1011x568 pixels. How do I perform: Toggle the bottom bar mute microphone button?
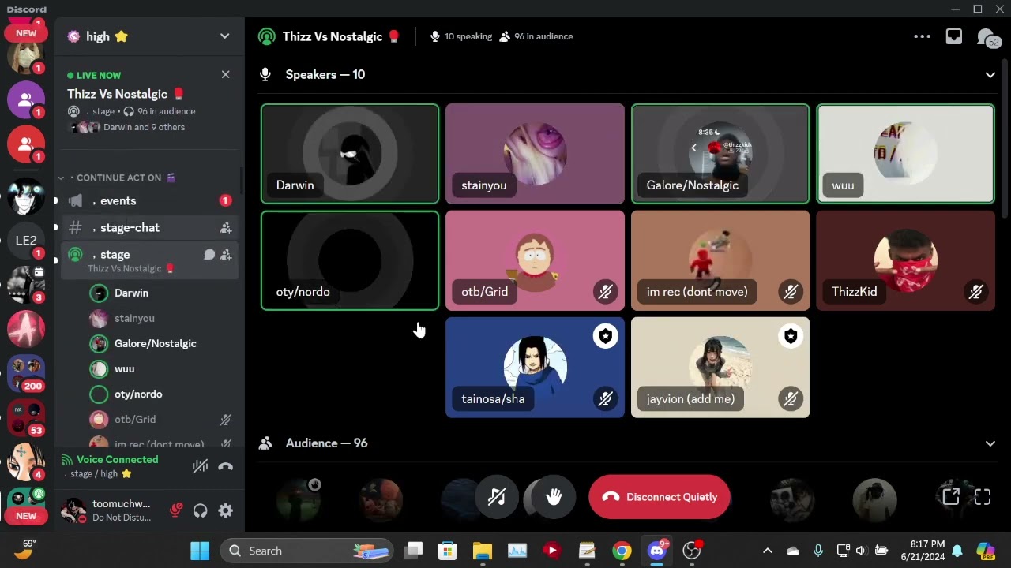496,497
